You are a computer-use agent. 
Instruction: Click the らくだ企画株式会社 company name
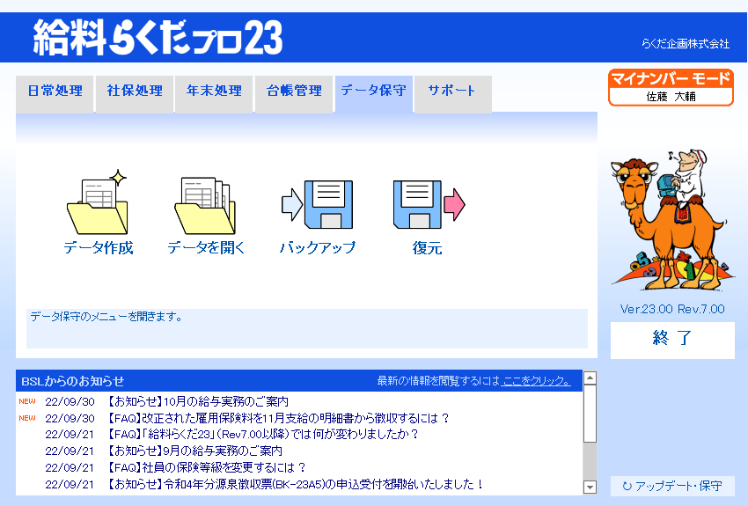(685, 44)
